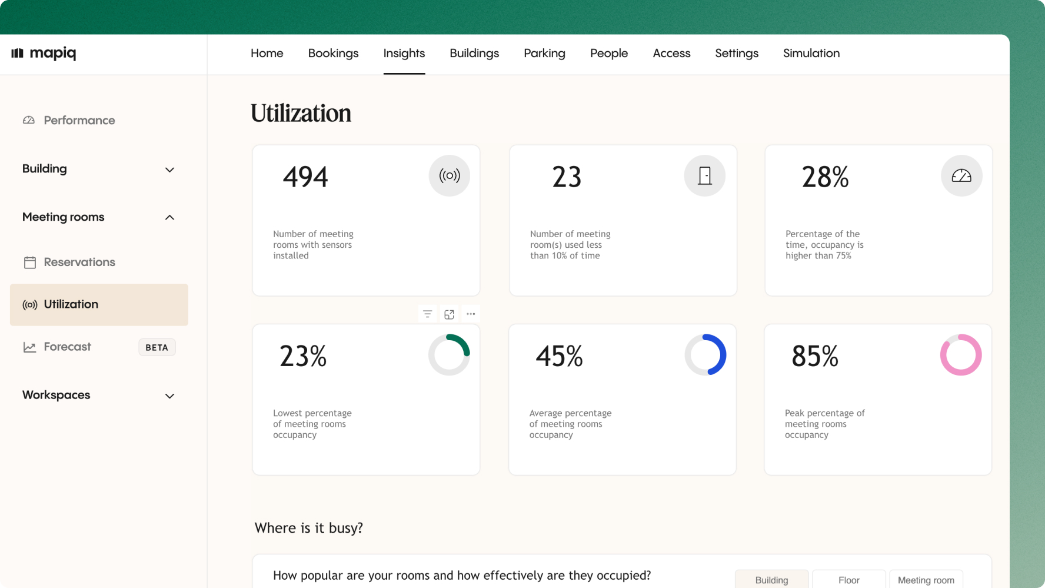Click "Number of meeting rooms with sensors installed"

(x=313, y=245)
